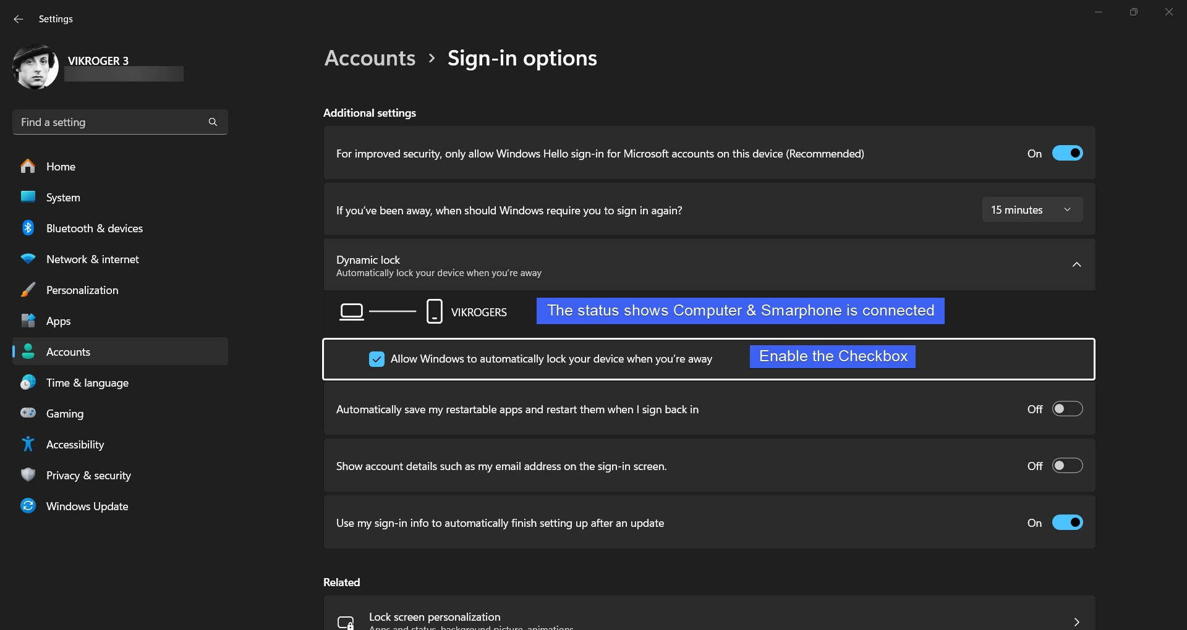Viewport: 1187px width, 630px height.
Task: Open the Home settings page
Action: pos(120,166)
